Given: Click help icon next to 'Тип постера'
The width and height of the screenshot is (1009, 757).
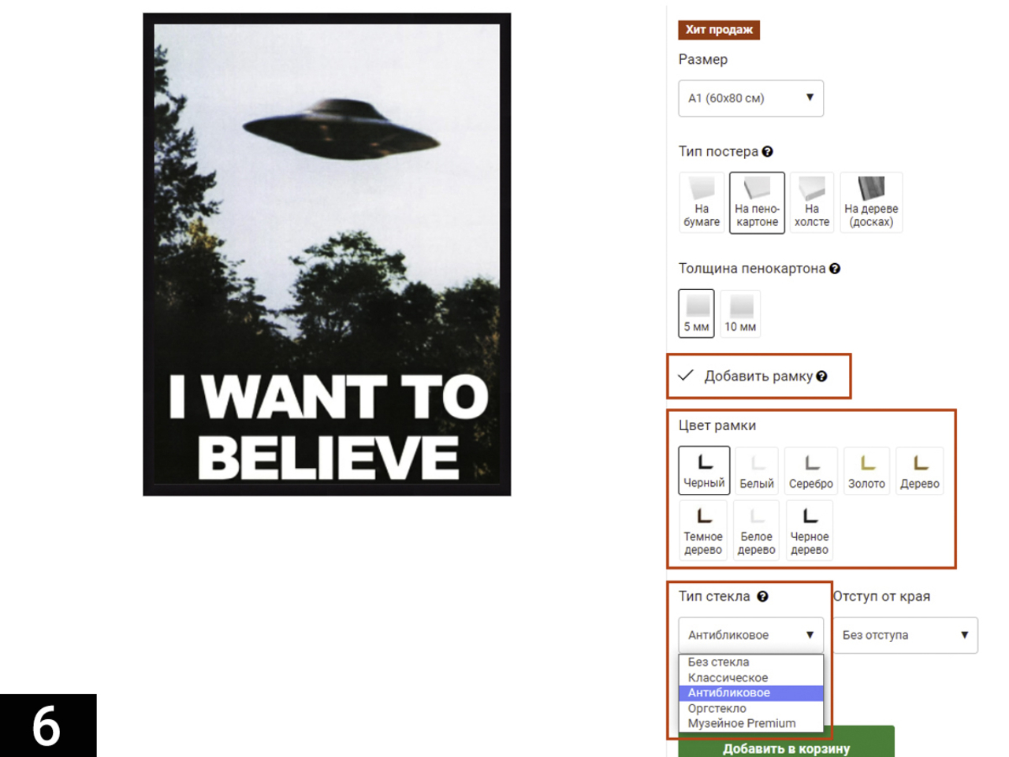Looking at the screenshot, I should tap(767, 151).
